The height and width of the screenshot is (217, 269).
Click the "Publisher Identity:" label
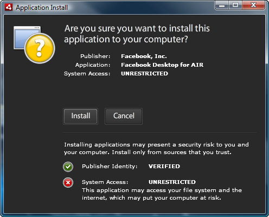(110, 167)
